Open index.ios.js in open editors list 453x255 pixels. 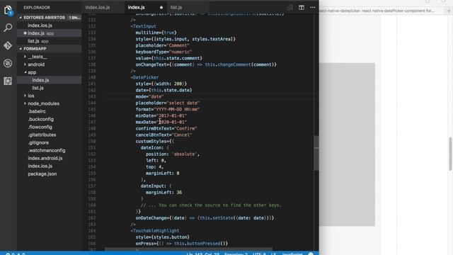(40, 25)
